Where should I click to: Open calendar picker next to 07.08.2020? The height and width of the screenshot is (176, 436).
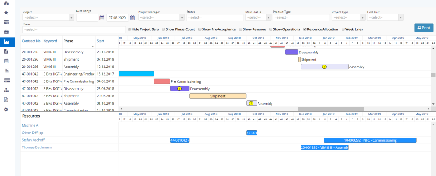click(x=132, y=18)
